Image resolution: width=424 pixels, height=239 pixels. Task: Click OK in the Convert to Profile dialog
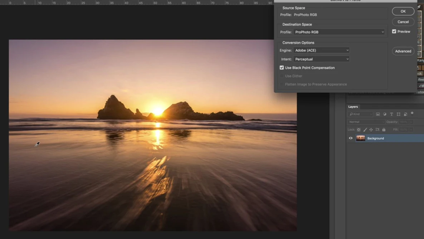(x=403, y=11)
